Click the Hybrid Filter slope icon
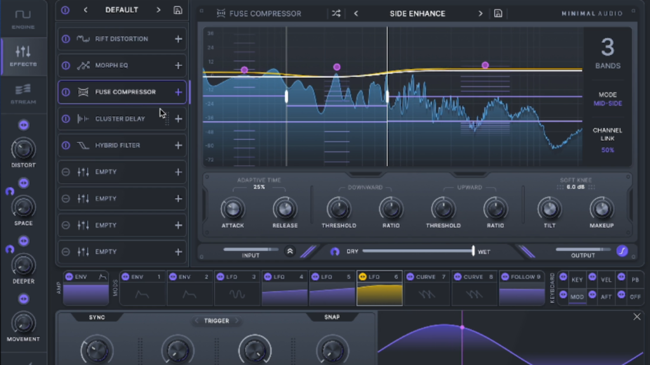Screen dimensions: 650x365 (x=83, y=145)
